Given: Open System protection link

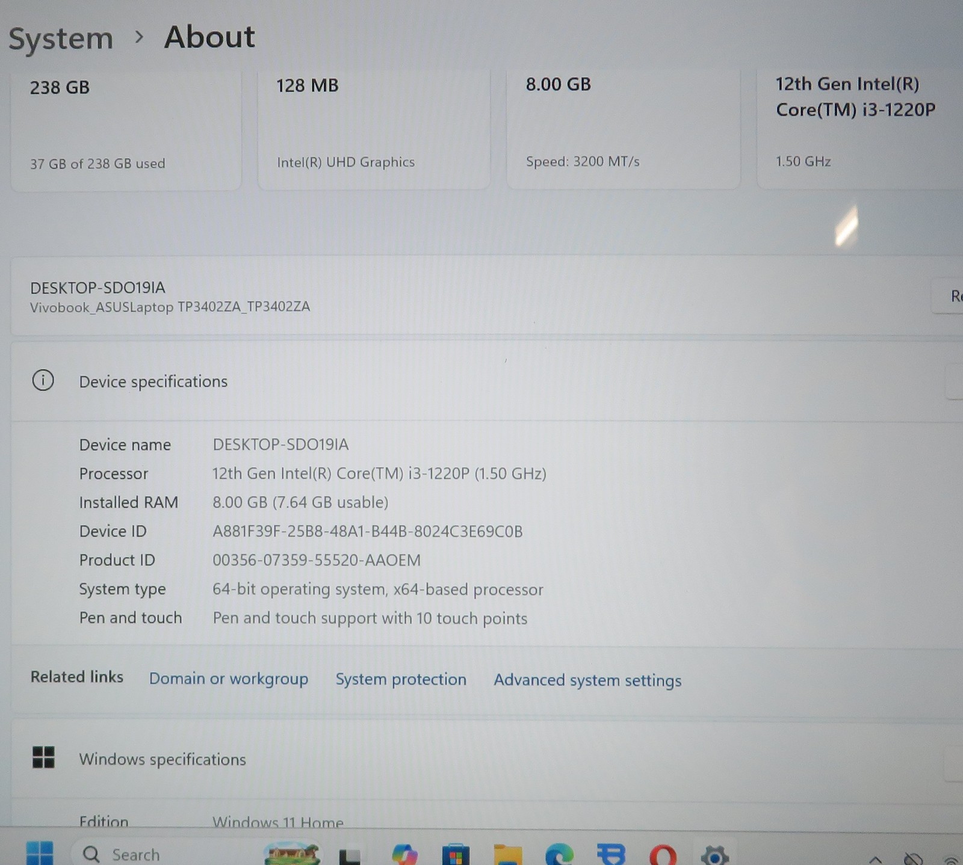Looking at the screenshot, I should pos(401,679).
